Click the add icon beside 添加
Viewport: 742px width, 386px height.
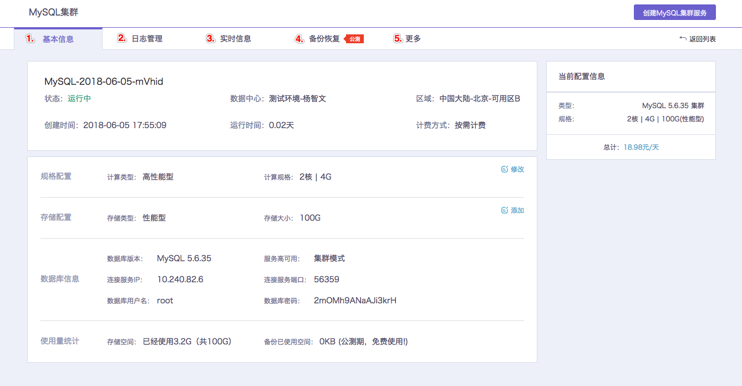point(505,210)
